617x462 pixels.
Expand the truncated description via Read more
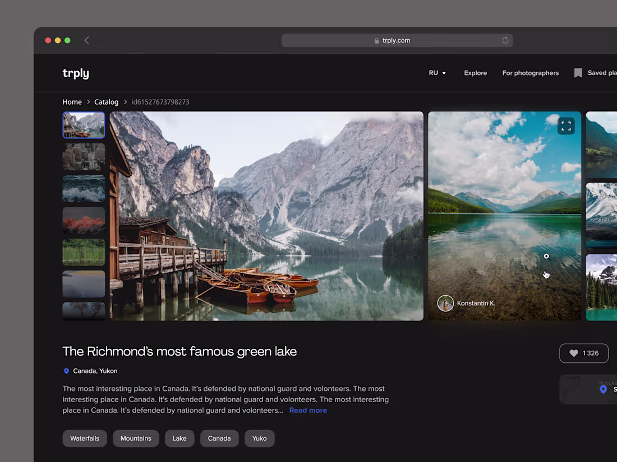tap(308, 410)
